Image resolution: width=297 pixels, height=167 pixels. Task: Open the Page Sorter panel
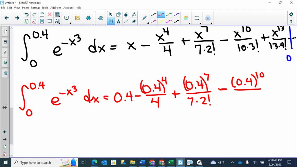coord(5,31)
